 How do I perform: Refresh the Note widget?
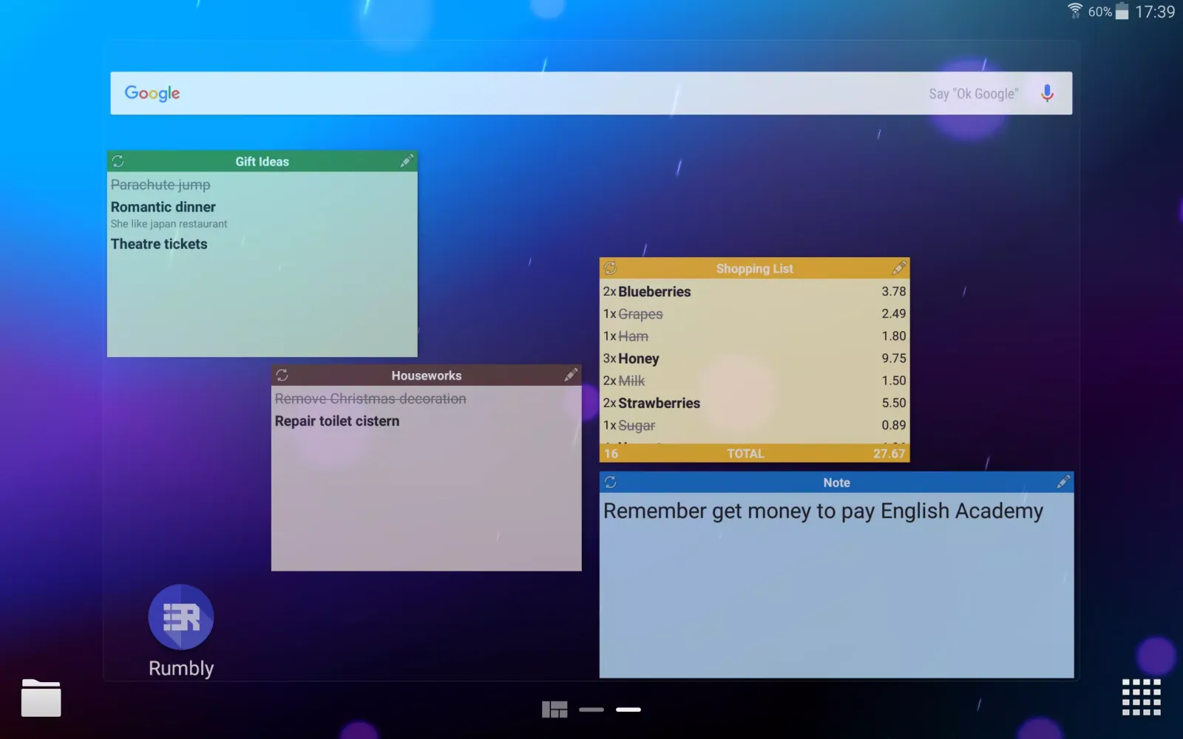coord(609,482)
